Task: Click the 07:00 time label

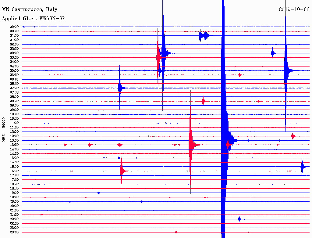Action: tap(14, 88)
